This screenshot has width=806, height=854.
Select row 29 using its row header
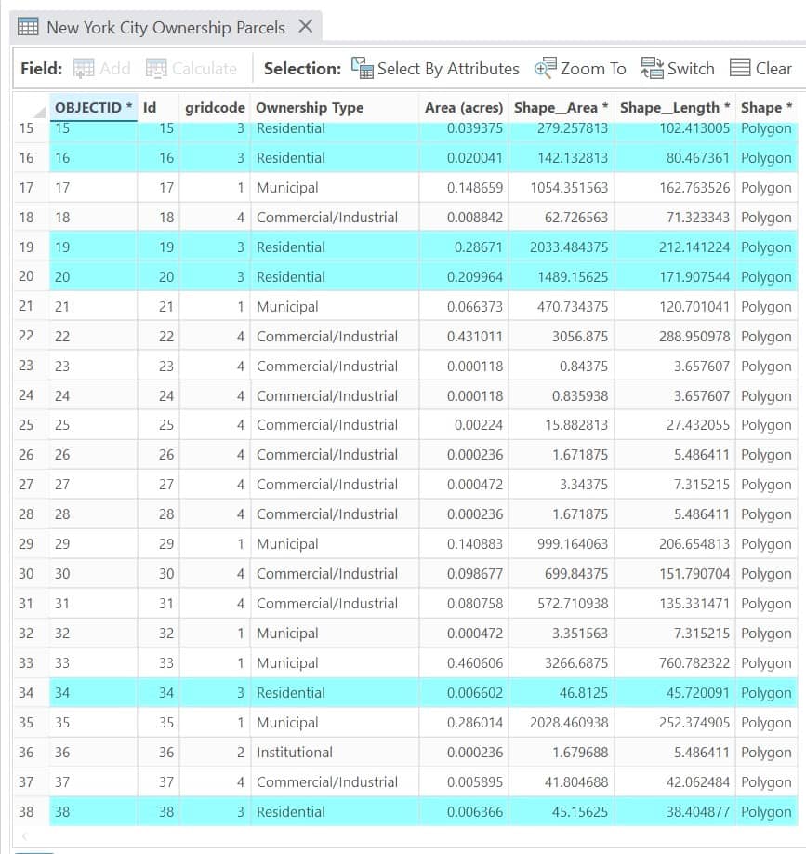31,544
